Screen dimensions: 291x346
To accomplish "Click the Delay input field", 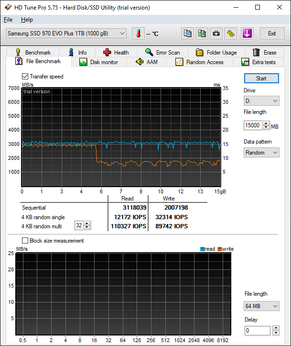I will coord(258,331).
